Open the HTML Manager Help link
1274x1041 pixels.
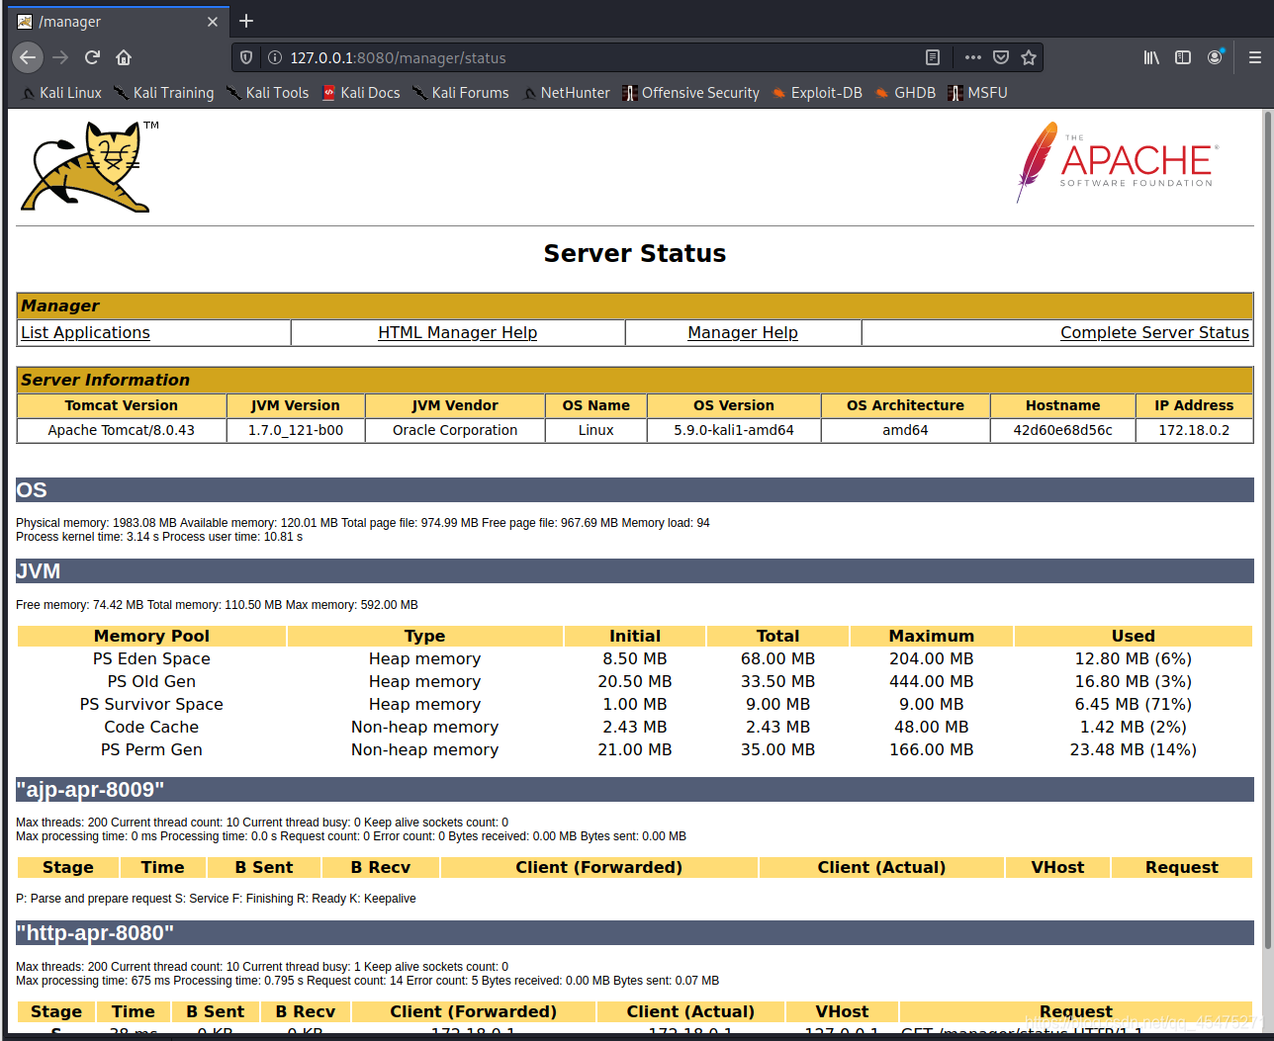[x=458, y=333]
